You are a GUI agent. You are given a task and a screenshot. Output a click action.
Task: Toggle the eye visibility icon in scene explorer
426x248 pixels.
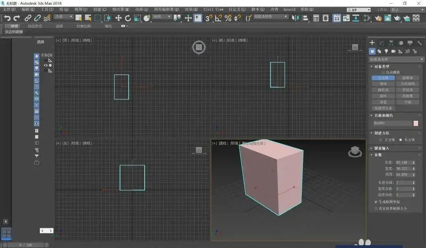46,65
